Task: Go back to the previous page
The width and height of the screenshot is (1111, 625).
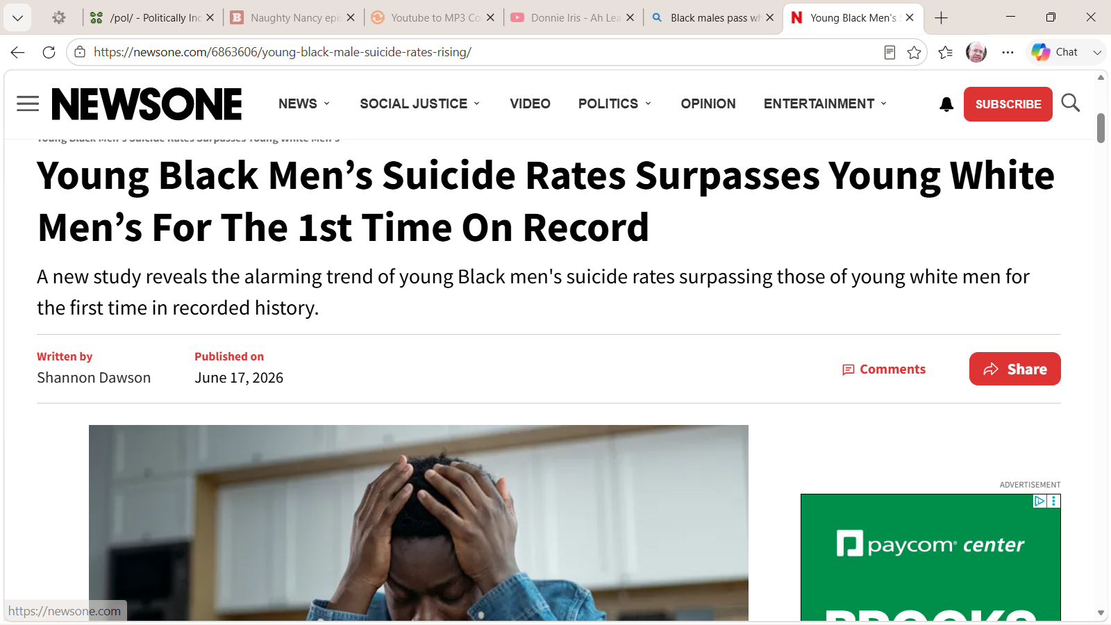Action: pyautogui.click(x=18, y=52)
